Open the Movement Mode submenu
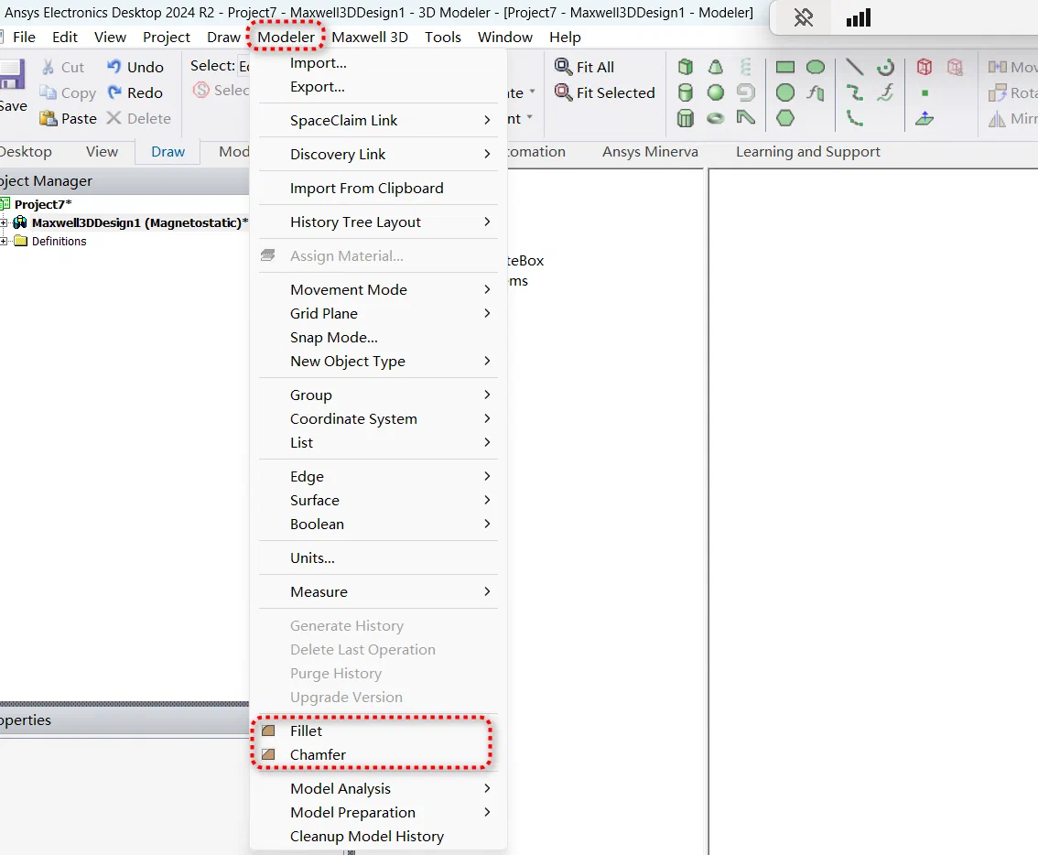The width and height of the screenshot is (1038, 855). [x=378, y=289]
